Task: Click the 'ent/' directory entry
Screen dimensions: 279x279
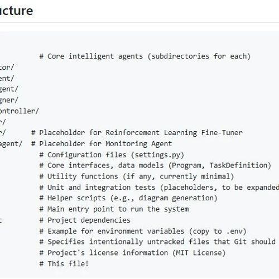Action: pyautogui.click(x=7, y=78)
